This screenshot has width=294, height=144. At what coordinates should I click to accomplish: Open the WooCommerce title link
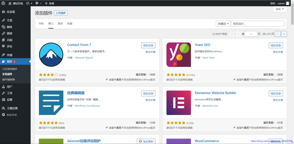[207, 141]
